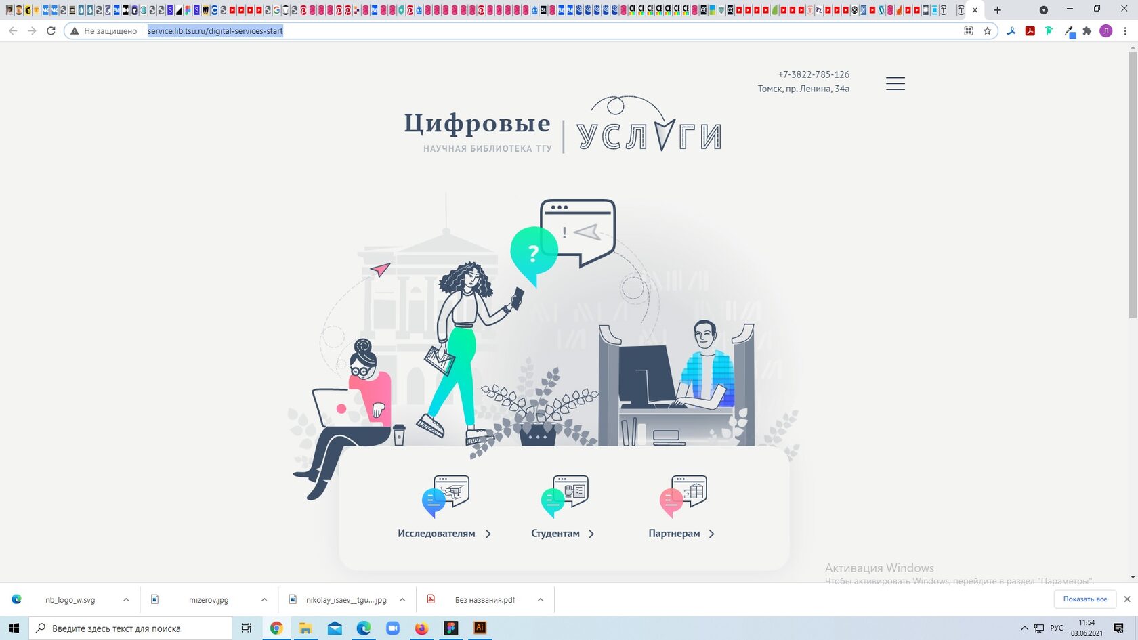Open the Windows Start menu
The height and width of the screenshot is (640, 1138).
coord(14,628)
